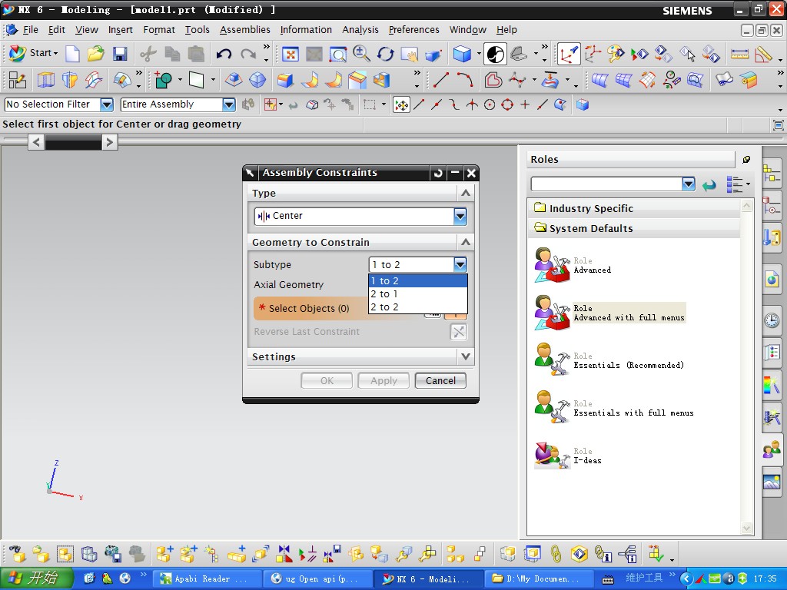Viewport: 787px width, 590px height.
Task: Collapse the Type section chevron
Action: click(x=465, y=193)
